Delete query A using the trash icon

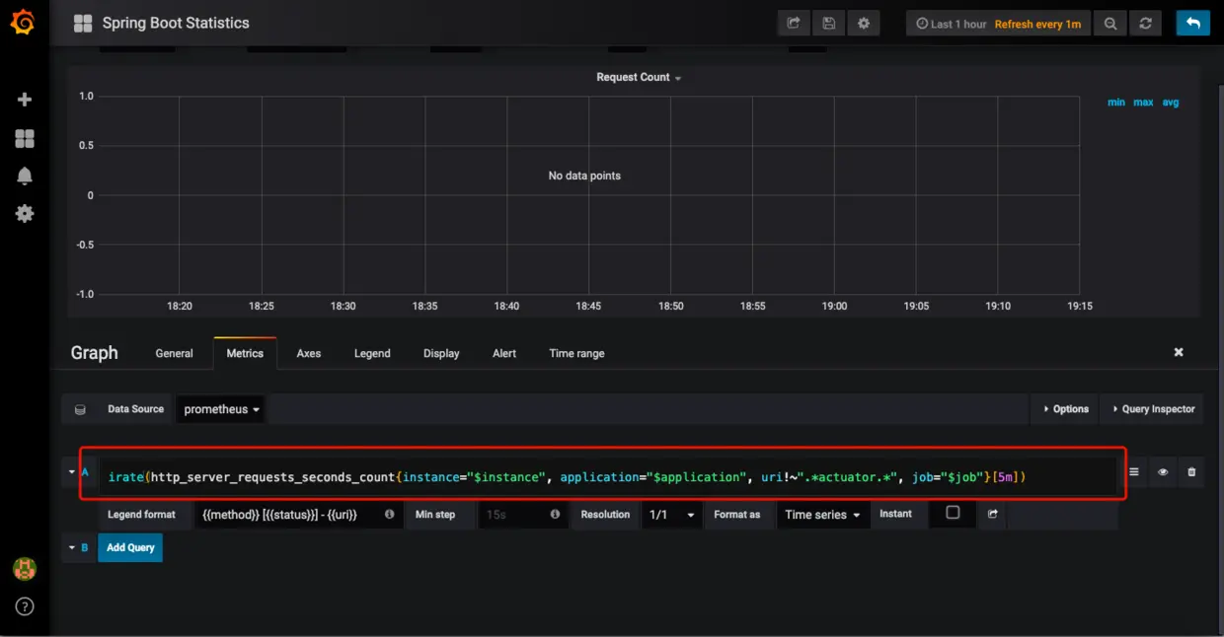[1191, 472]
